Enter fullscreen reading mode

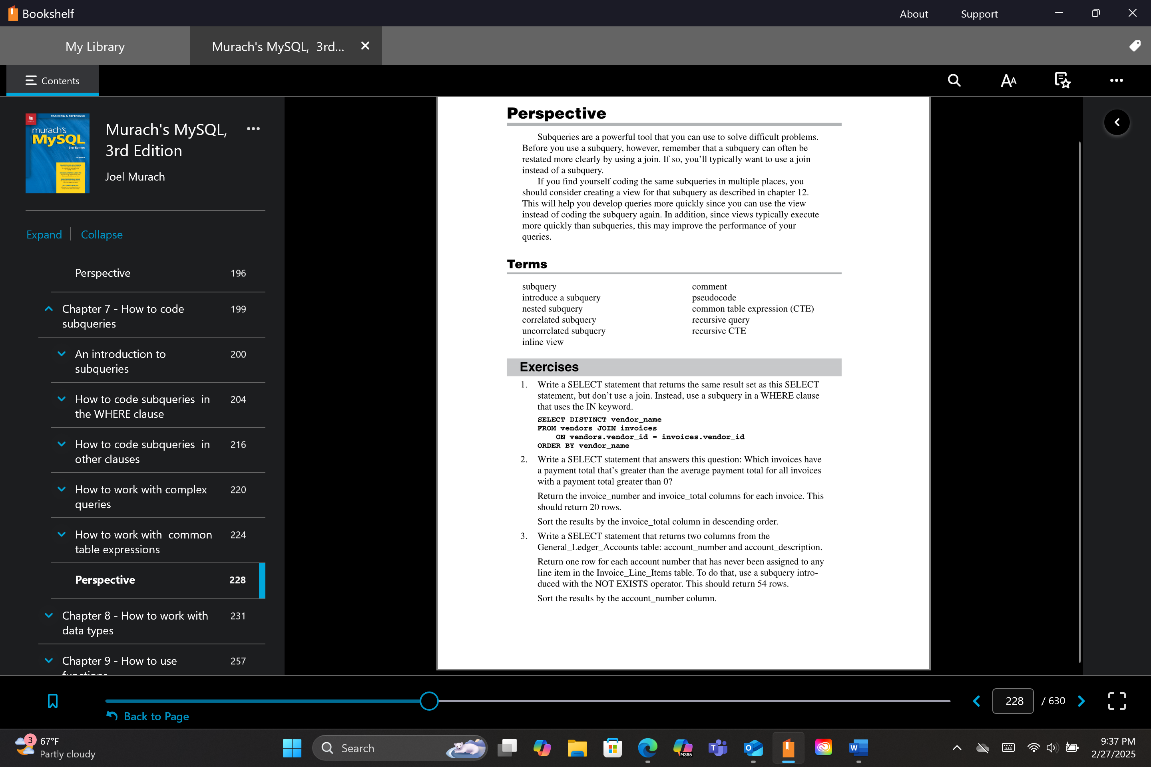coord(1117,701)
